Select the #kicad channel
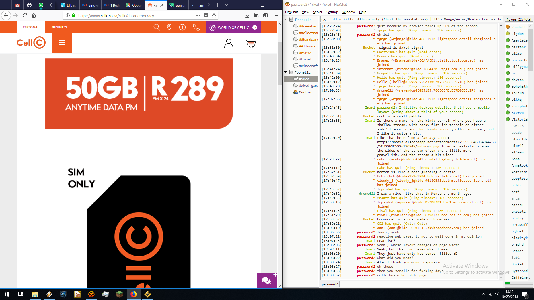Viewport: 534px width, 300px height. 305,59
